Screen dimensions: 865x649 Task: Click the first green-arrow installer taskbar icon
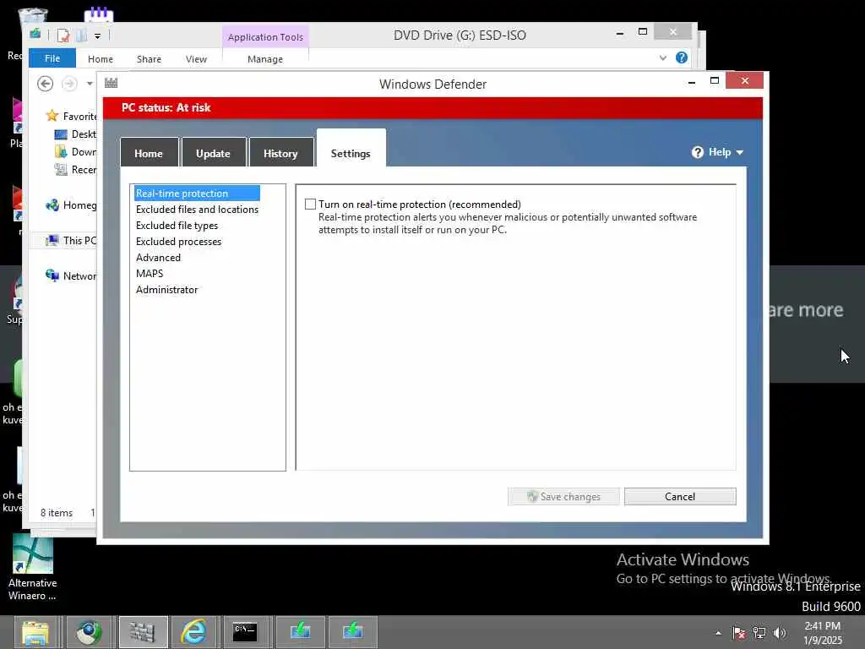pyautogui.click(x=300, y=632)
